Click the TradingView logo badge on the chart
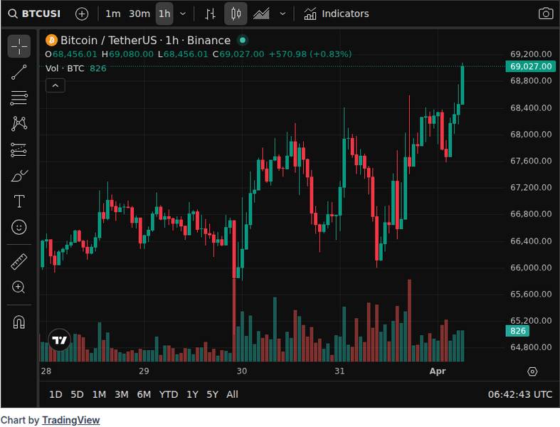 (x=59, y=339)
